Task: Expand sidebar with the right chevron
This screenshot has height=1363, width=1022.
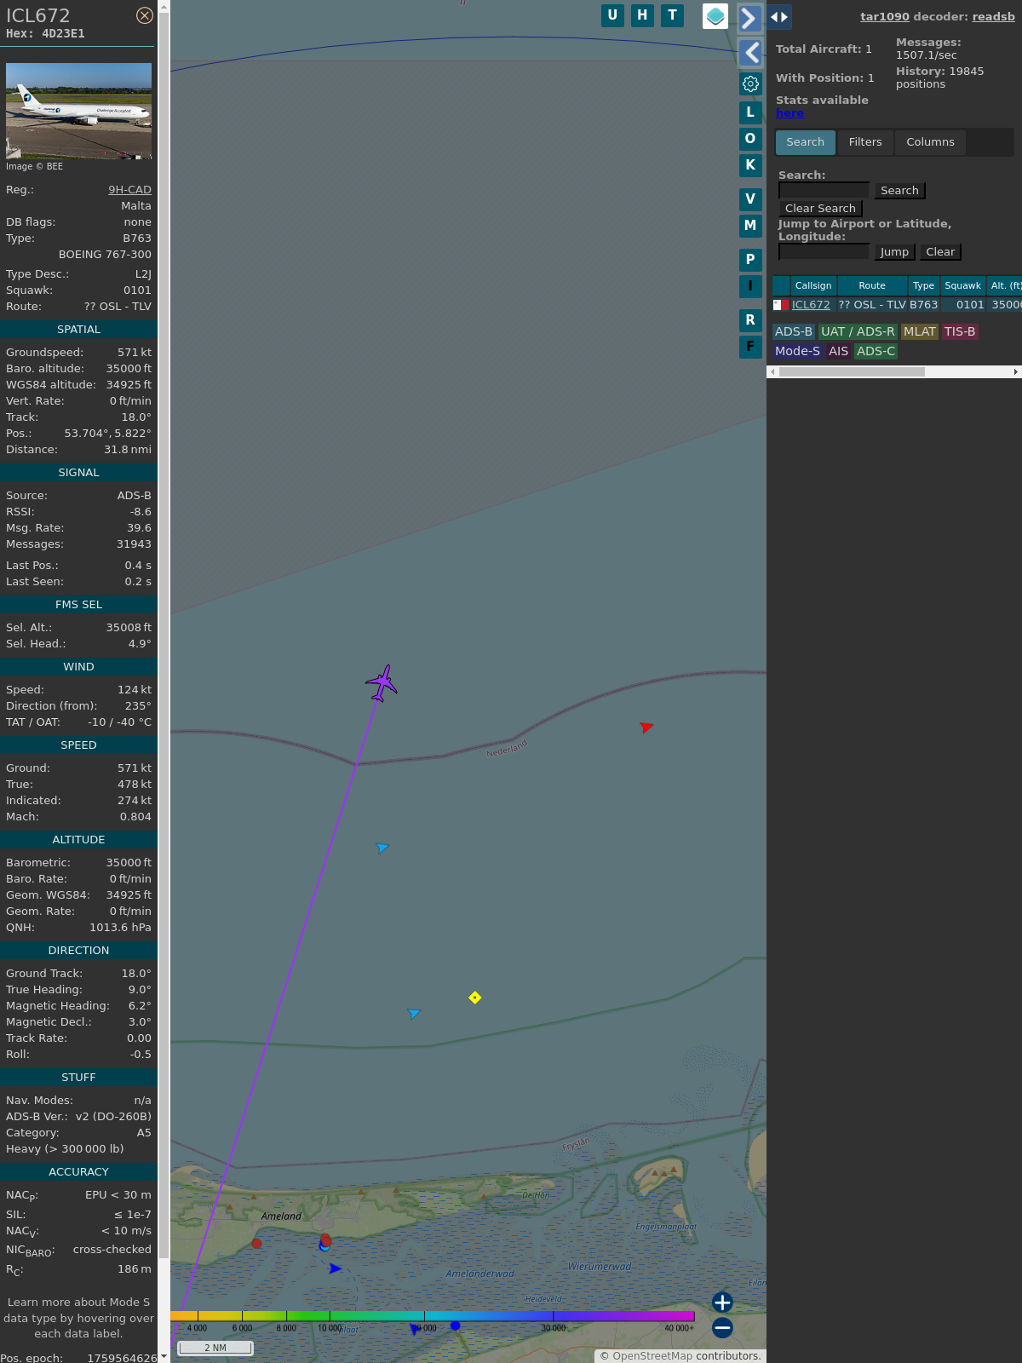Action: pos(749,18)
